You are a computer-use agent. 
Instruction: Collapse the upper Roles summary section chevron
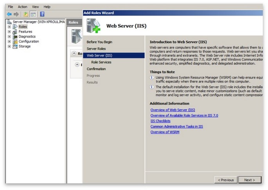pyautogui.click(x=74, y=53)
